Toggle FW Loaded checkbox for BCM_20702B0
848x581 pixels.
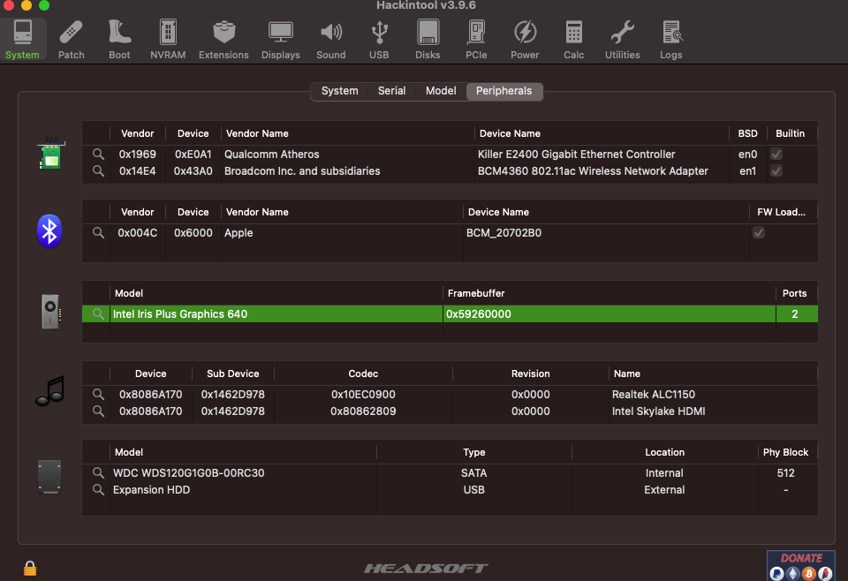pyautogui.click(x=759, y=233)
